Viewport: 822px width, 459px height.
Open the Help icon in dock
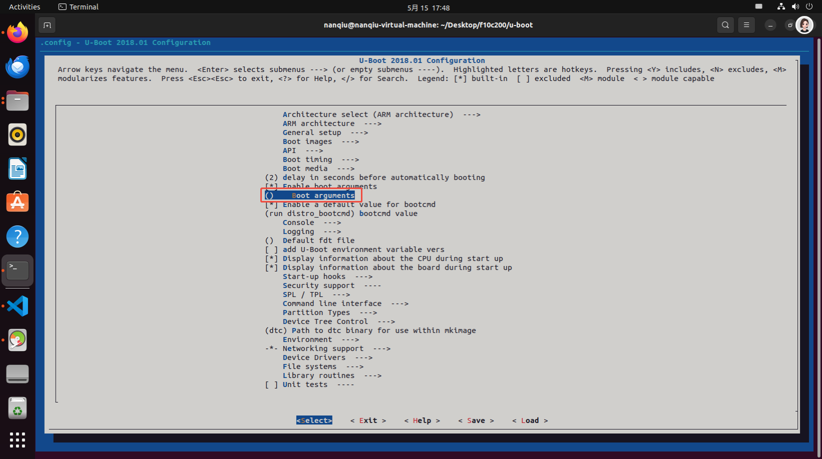pos(18,236)
